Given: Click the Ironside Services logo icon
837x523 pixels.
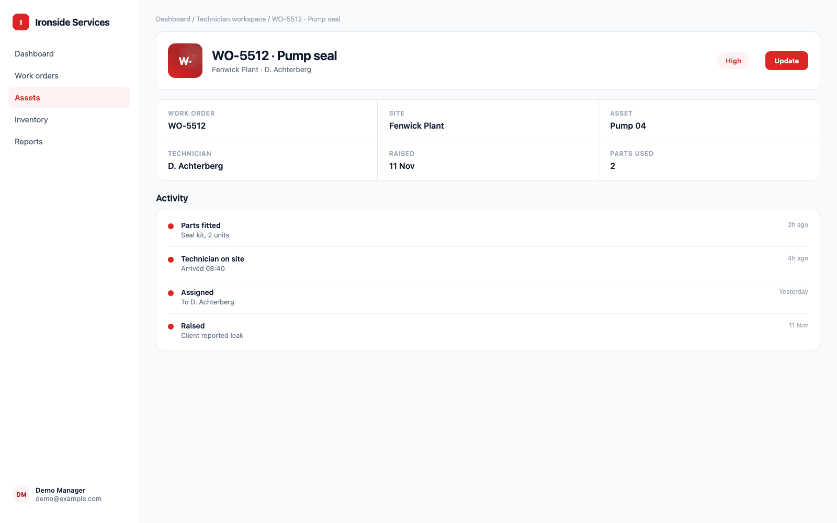Looking at the screenshot, I should tap(21, 22).
